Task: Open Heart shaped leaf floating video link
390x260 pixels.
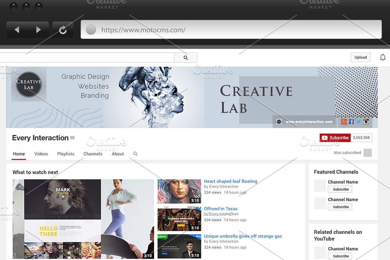Action: click(230, 181)
